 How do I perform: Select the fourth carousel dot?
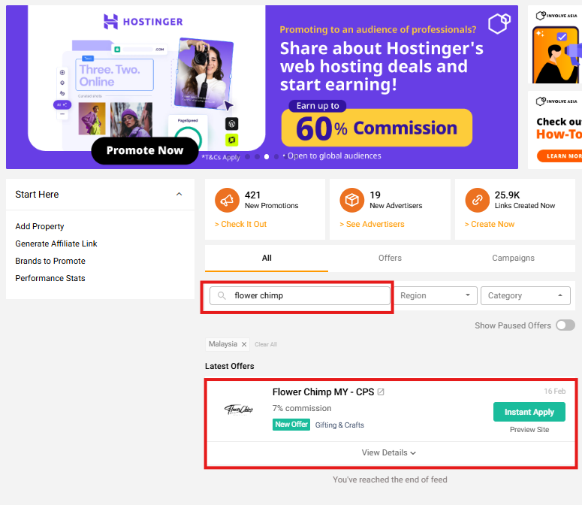[x=276, y=157]
